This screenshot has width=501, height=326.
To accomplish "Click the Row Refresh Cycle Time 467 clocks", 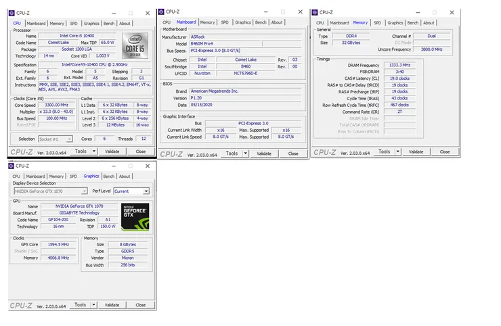I will point(399,105).
